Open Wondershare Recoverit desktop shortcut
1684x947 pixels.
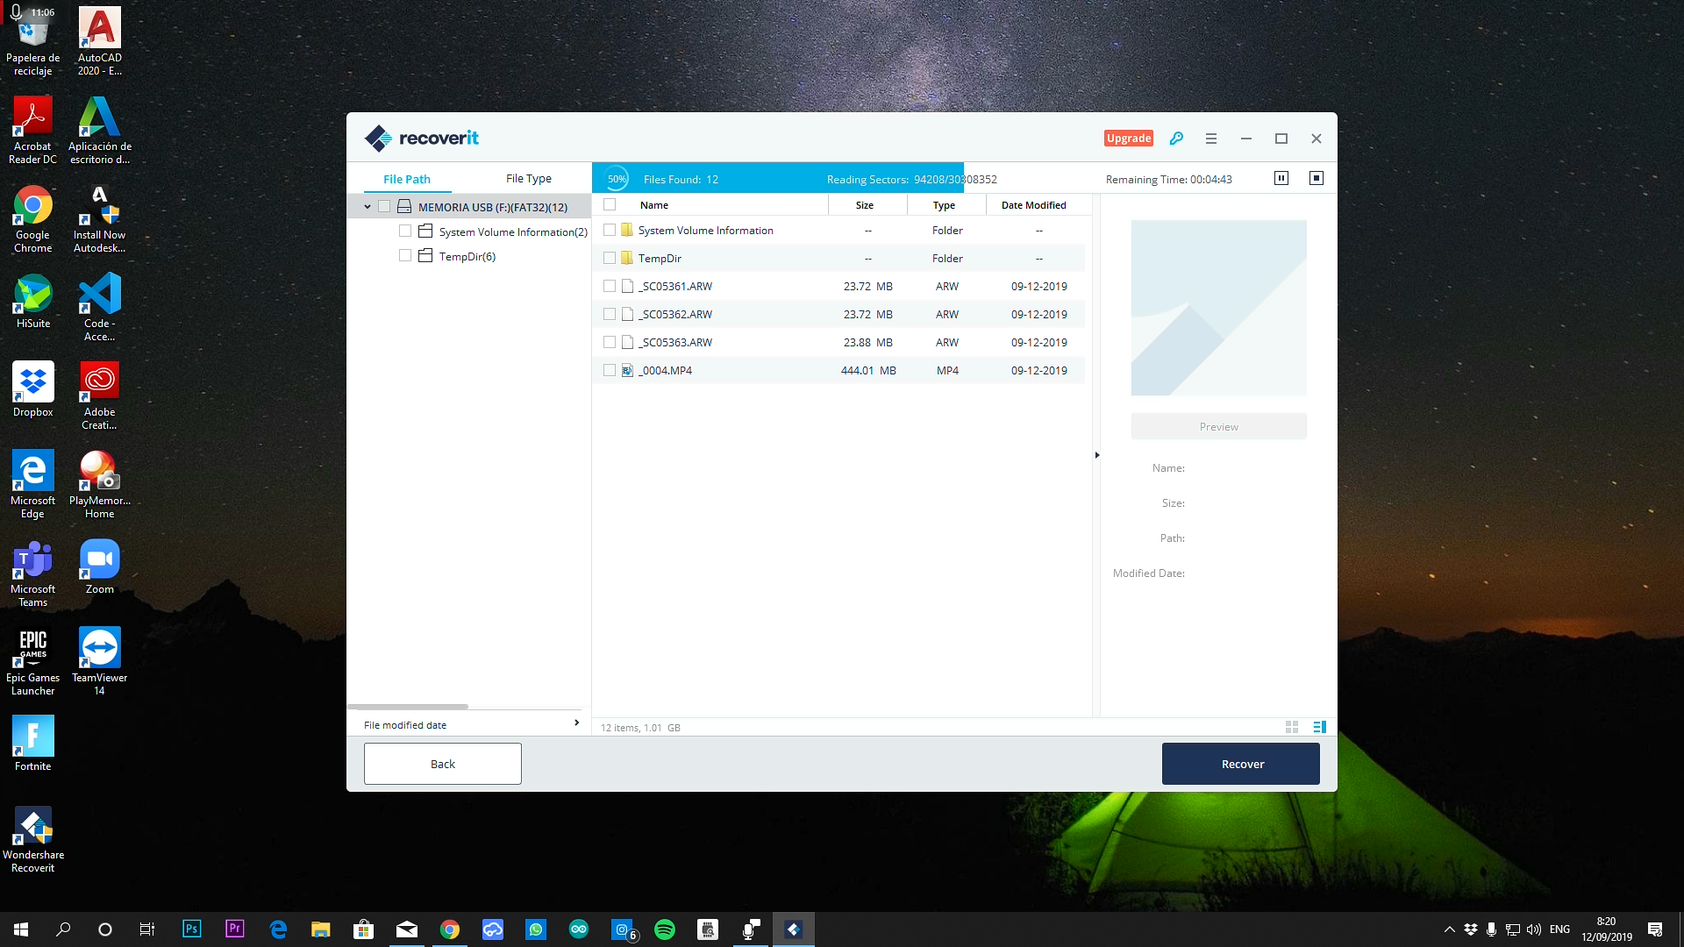tap(32, 839)
